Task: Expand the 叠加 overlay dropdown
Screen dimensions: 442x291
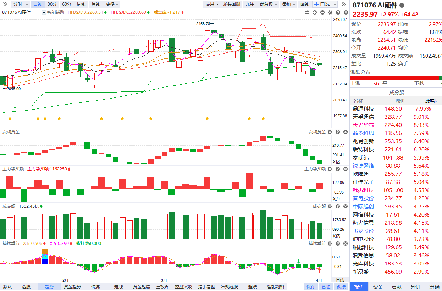Action: click(288, 4)
